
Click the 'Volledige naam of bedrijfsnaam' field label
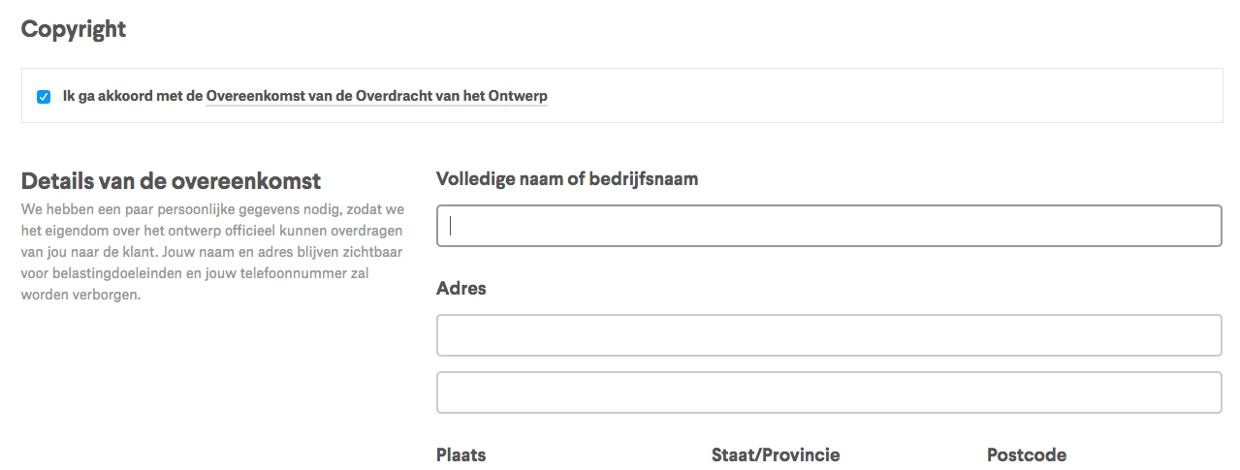(567, 179)
